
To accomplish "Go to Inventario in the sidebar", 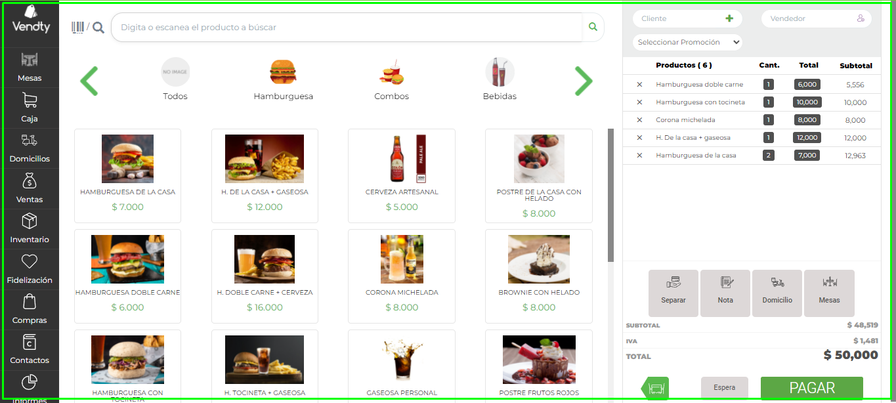I will (x=30, y=229).
